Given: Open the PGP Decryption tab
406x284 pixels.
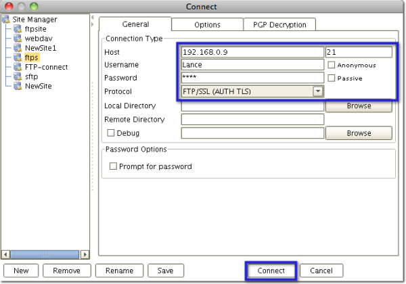Looking at the screenshot, I should pos(279,24).
